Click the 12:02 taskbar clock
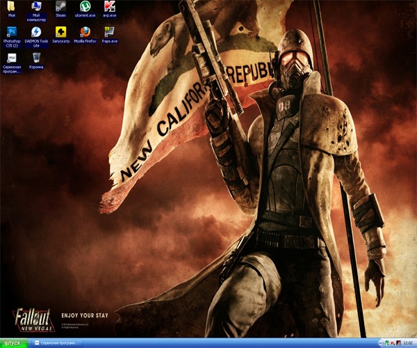 [408, 343]
